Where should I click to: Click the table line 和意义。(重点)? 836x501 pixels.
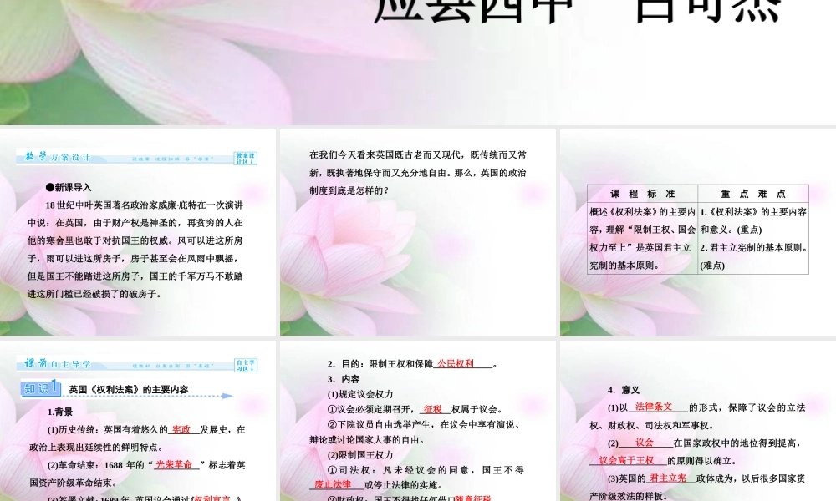click(731, 230)
